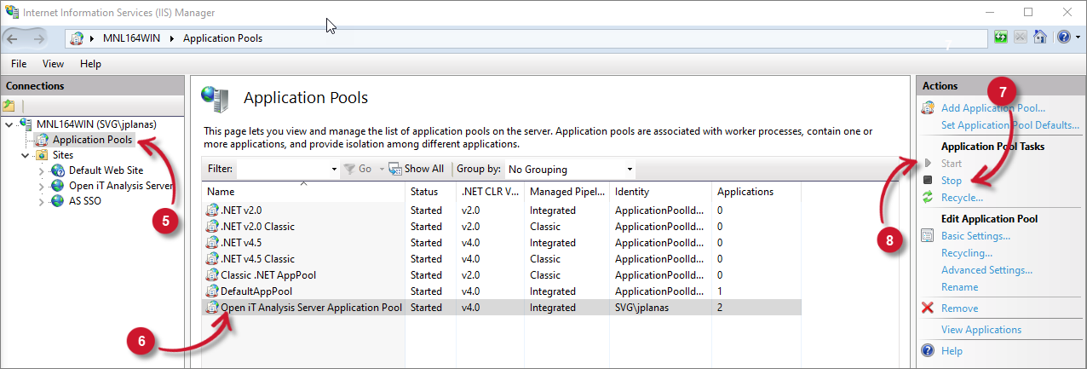Select the Classic .NET AppPool icon
This screenshot has width=1087, height=369.
pyautogui.click(x=212, y=274)
